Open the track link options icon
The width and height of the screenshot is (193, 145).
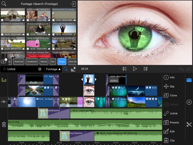4,102
